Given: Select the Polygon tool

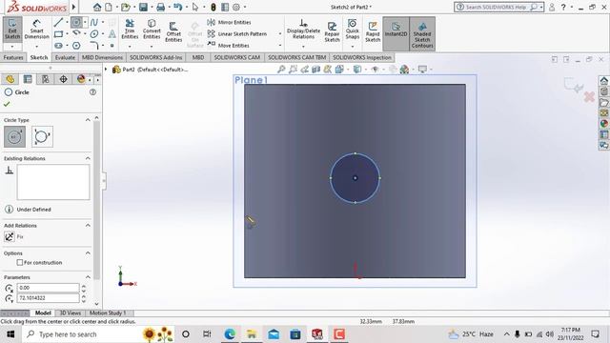Looking at the screenshot, I should [x=76, y=46].
